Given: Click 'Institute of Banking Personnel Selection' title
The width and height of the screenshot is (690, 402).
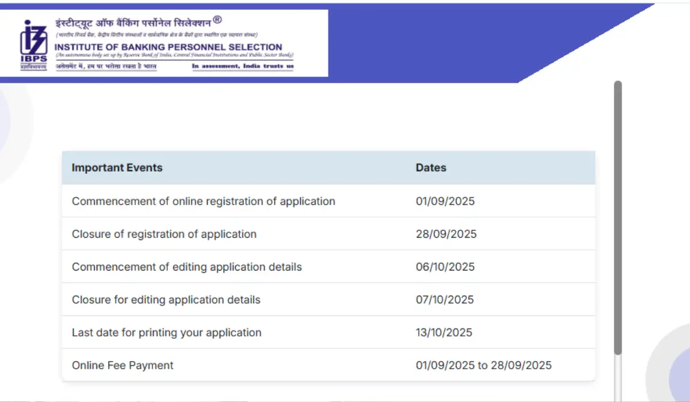Looking at the screenshot, I should coord(168,47).
